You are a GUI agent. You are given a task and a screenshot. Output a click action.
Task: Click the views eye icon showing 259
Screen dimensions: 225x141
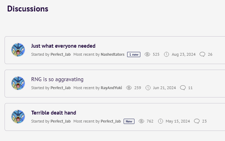click(129, 88)
